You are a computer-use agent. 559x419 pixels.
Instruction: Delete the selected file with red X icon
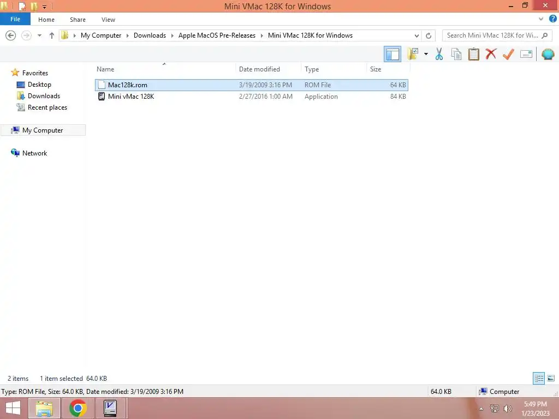(491, 54)
